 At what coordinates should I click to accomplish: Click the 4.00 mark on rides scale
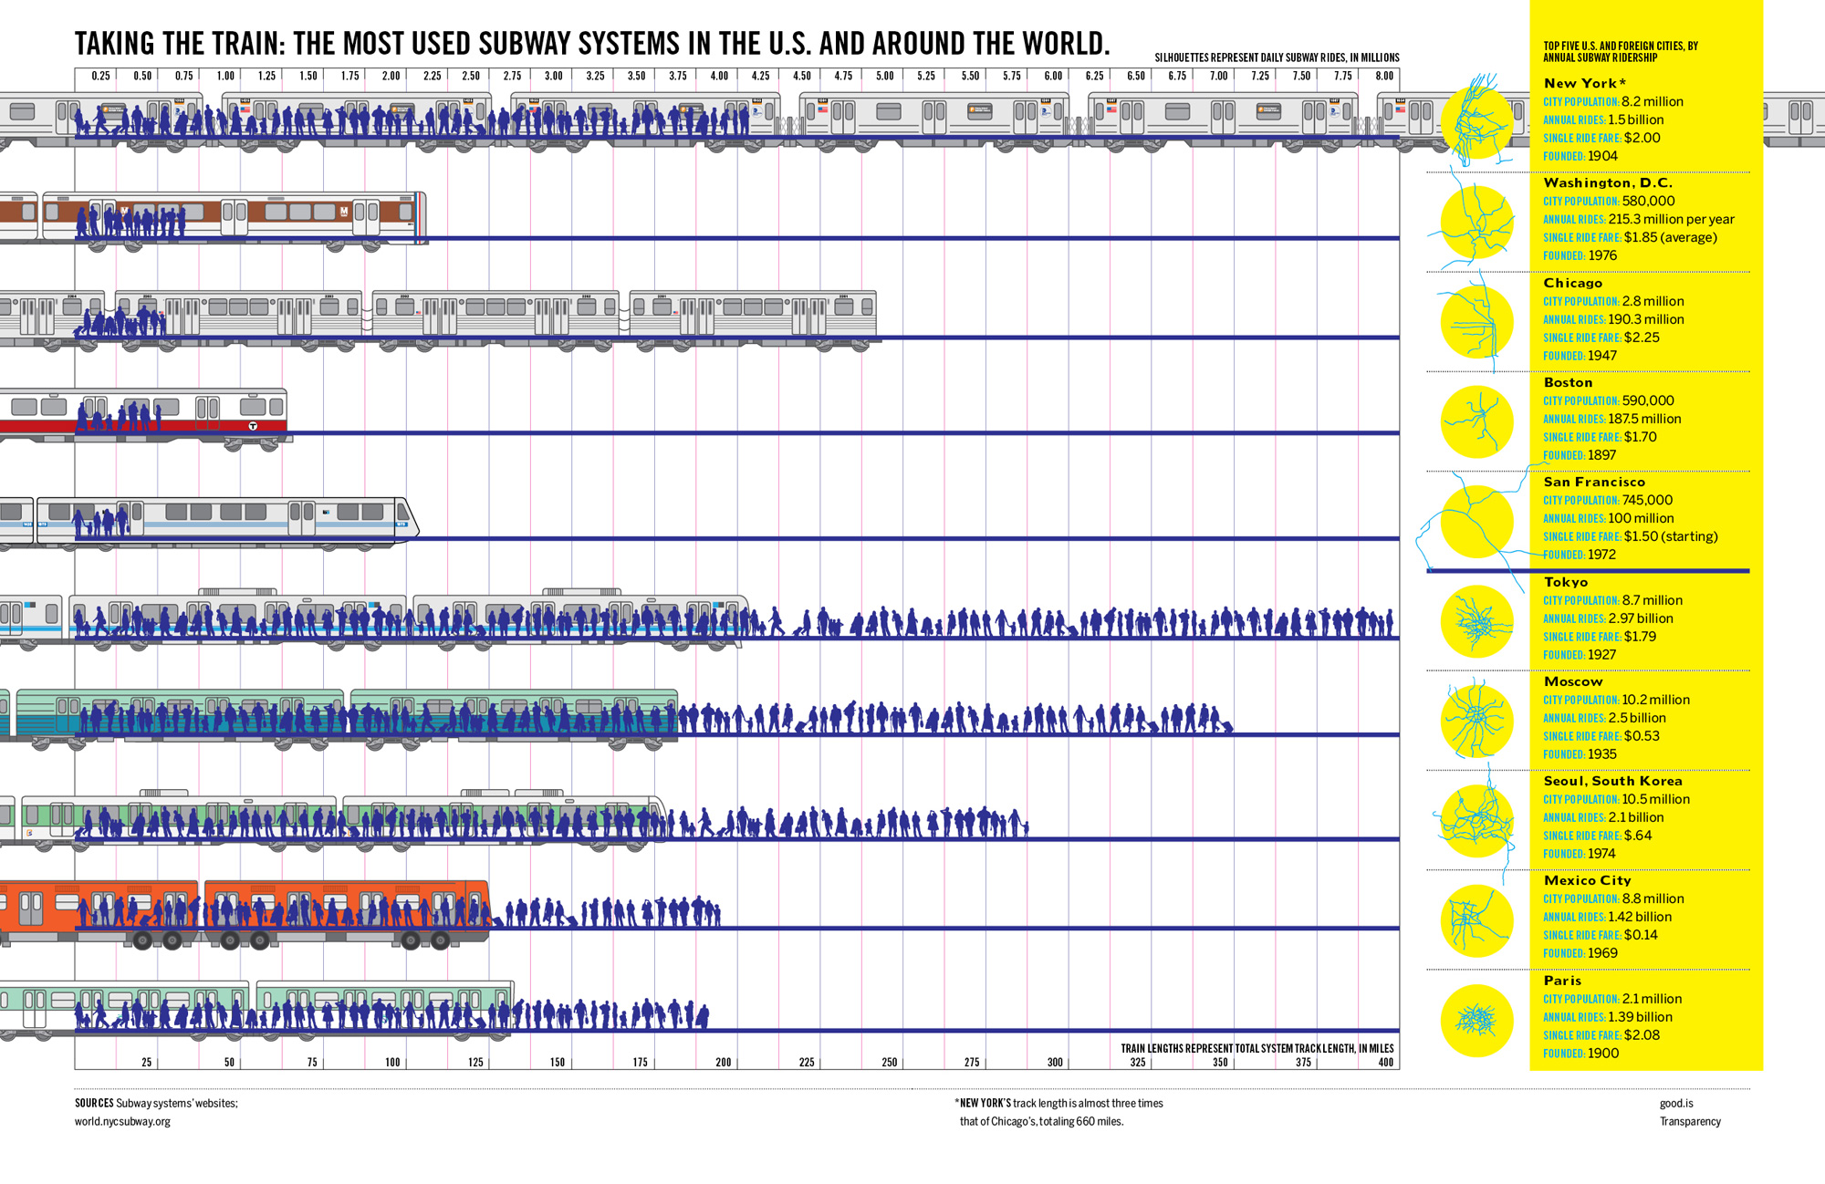[719, 77]
